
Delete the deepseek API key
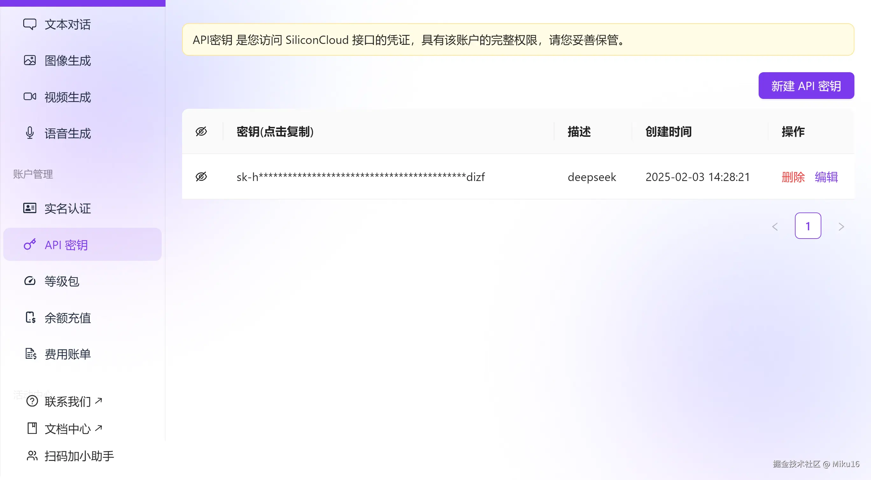[793, 177]
